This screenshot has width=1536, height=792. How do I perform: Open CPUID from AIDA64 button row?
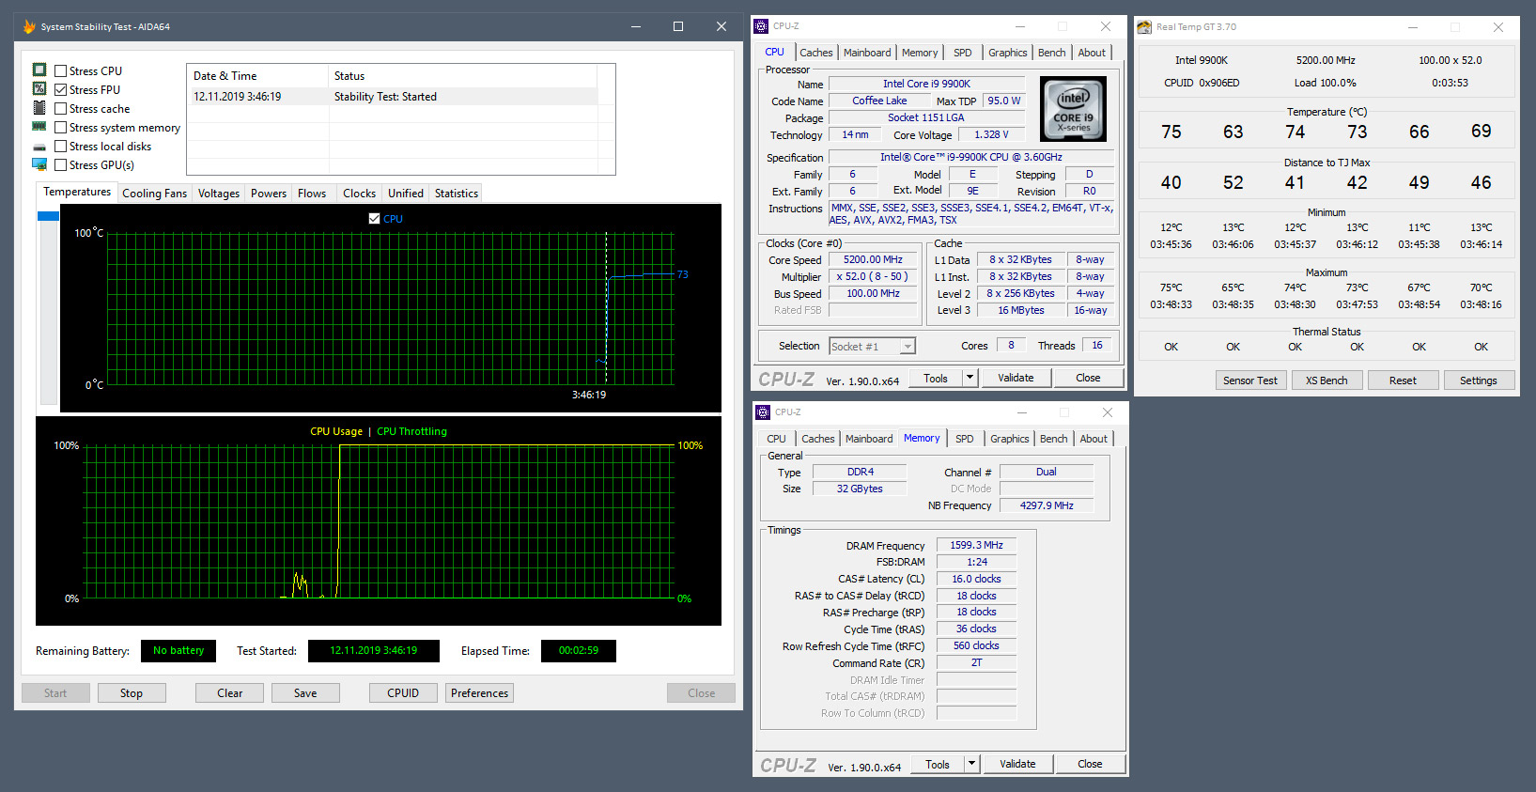pyautogui.click(x=403, y=693)
